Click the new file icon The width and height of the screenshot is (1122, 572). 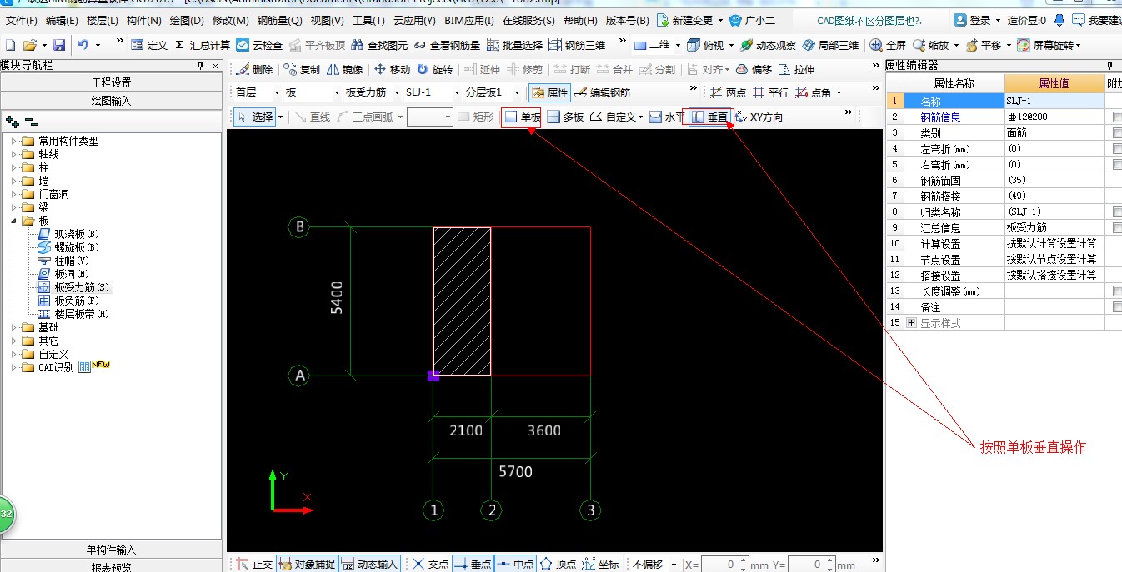(11, 45)
